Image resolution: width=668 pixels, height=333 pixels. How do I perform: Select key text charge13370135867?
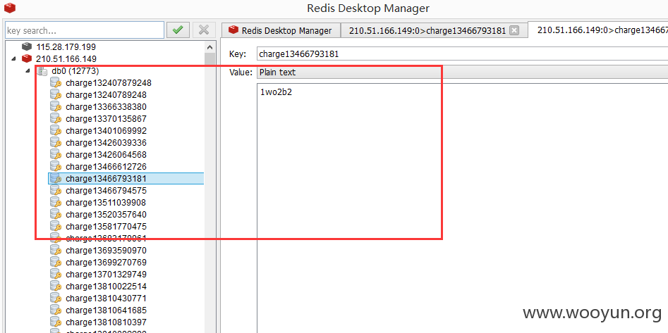pyautogui.click(x=106, y=118)
